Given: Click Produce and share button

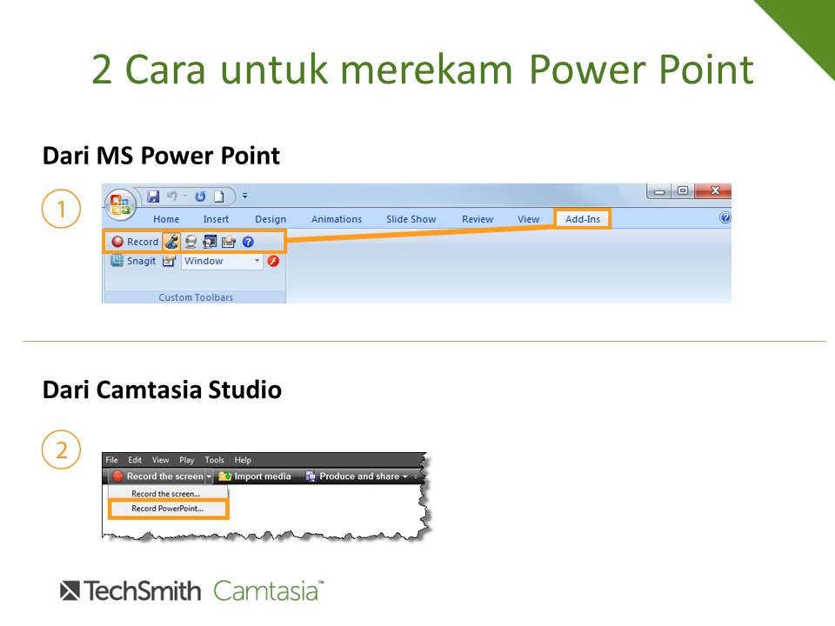Looking at the screenshot, I should tap(357, 476).
